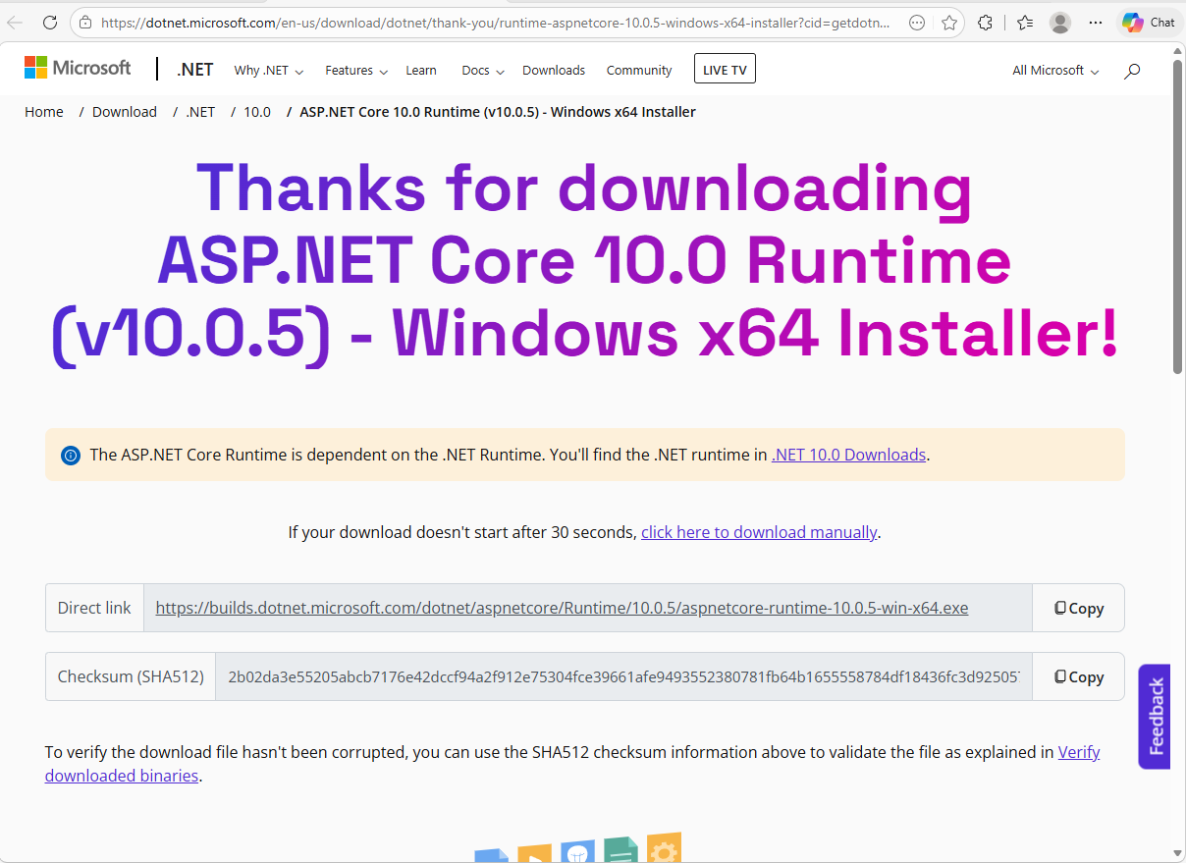
Task: Click the Checksum (SHA512) label
Action: (131, 676)
